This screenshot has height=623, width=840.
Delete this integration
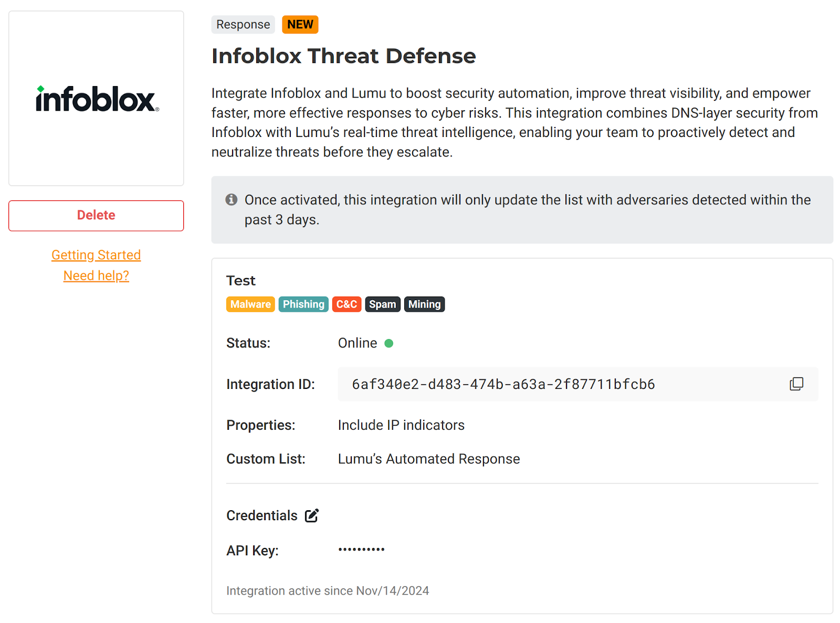(x=96, y=215)
